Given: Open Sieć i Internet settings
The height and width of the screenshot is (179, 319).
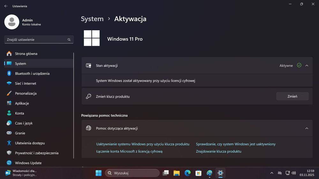Looking at the screenshot, I should click(x=39, y=83).
